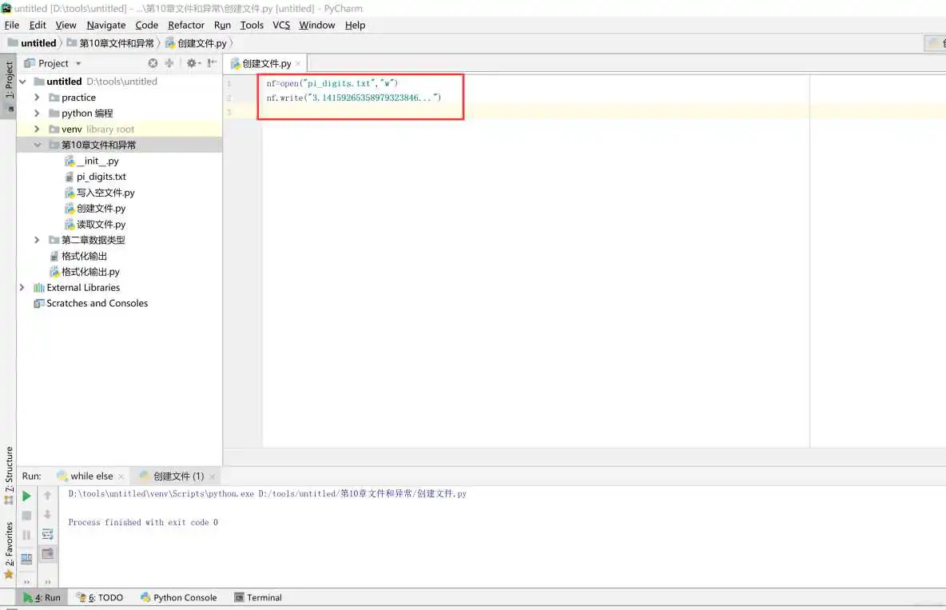This screenshot has height=610, width=946.
Task: Open the View menu
Action: click(66, 25)
